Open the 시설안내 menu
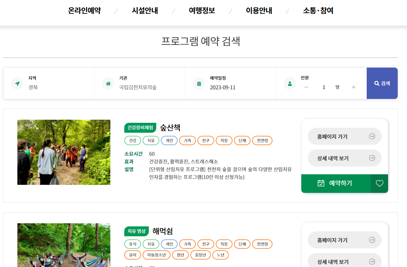Screen dimensions: 407x267 point(145,11)
